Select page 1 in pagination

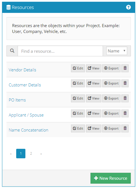pyautogui.click(x=21, y=153)
